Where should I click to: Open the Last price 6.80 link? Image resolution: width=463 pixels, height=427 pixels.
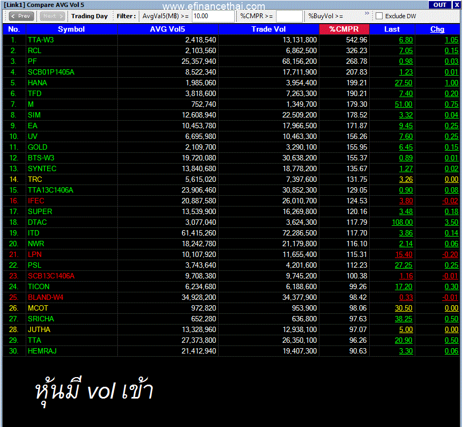click(406, 40)
